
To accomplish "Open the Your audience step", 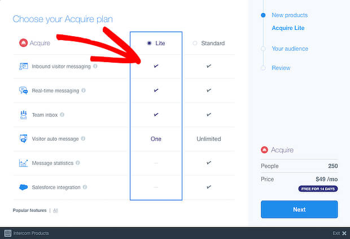I will (290, 49).
